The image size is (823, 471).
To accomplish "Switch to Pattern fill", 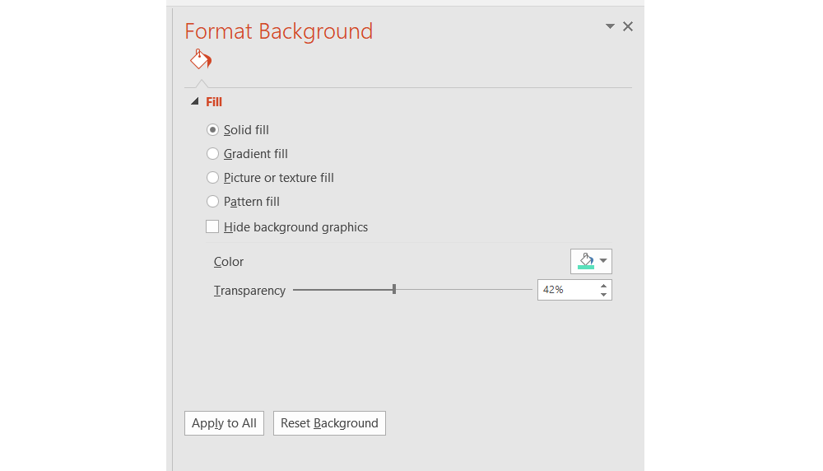I will pos(212,202).
